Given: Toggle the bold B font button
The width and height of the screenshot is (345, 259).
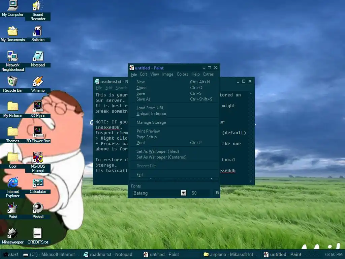Looking at the screenshot, I should coord(217,193).
